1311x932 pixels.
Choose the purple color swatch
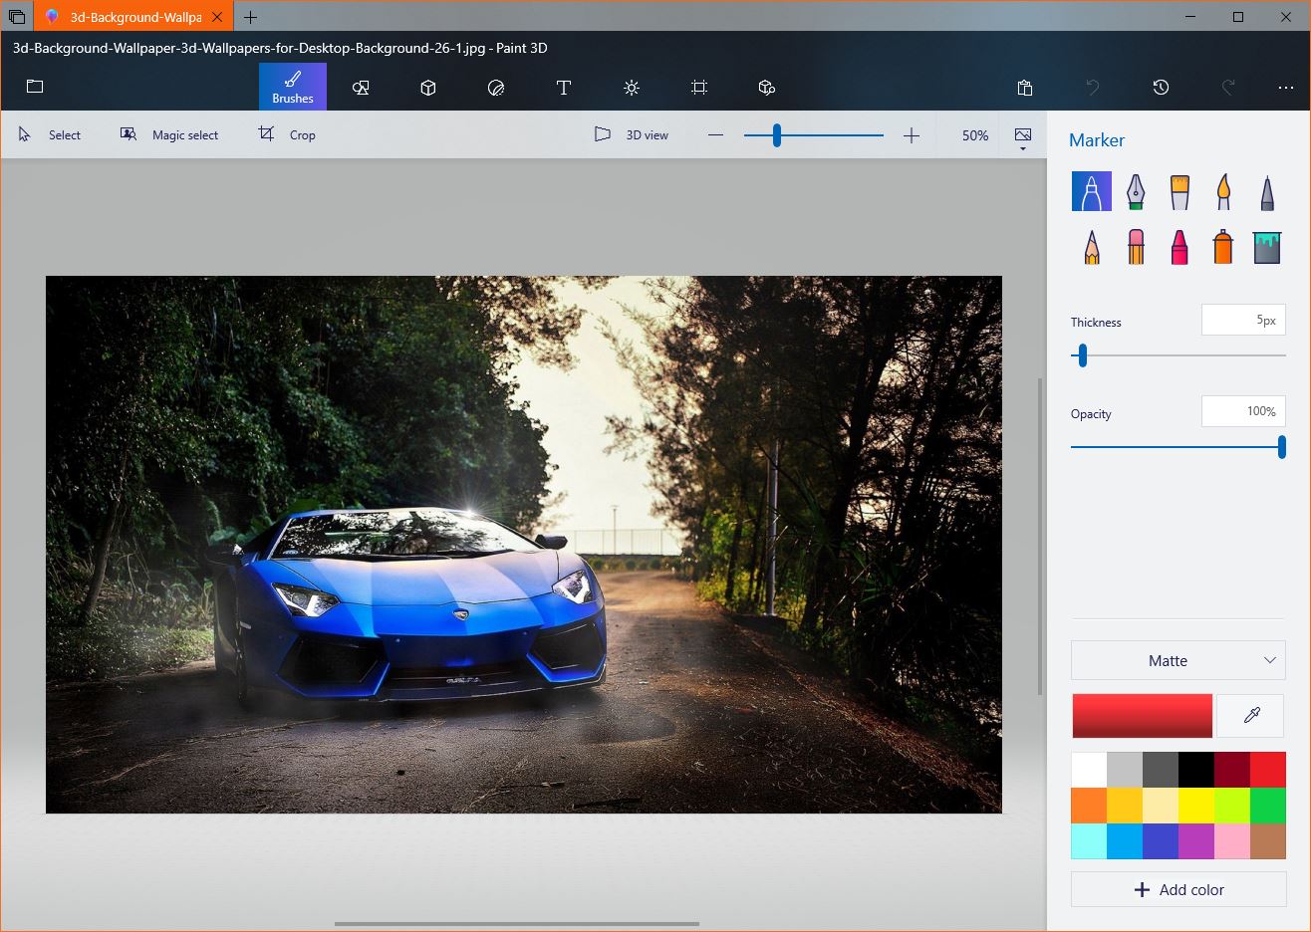tap(1196, 841)
